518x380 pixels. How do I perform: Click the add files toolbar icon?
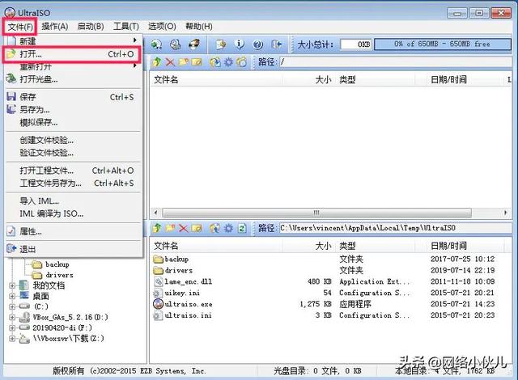tap(221, 44)
